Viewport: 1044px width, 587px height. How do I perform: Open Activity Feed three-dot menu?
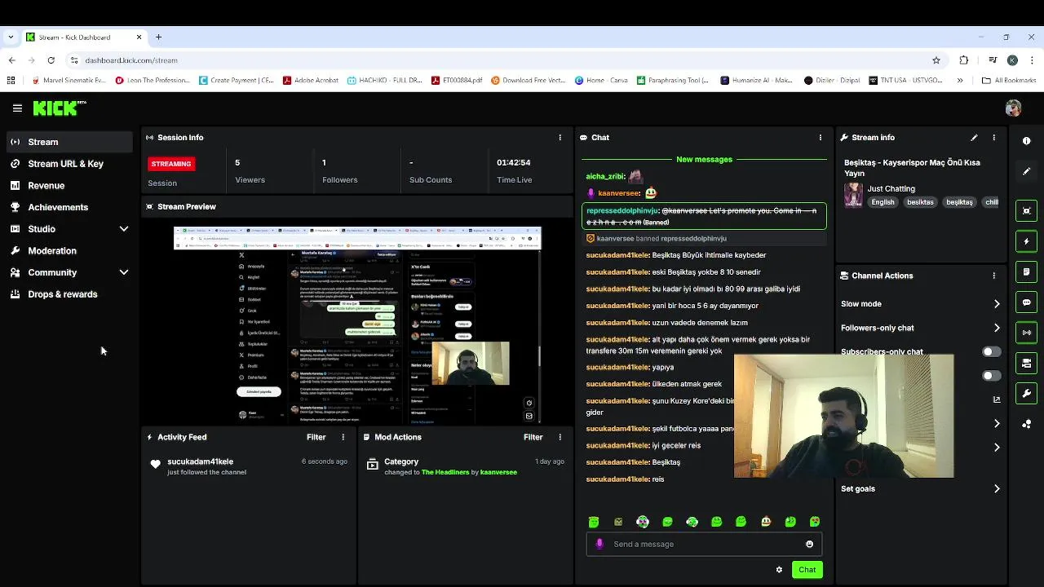(343, 437)
